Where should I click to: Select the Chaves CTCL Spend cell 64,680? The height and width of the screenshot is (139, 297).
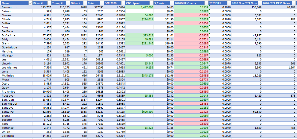(x=139, y=15)
